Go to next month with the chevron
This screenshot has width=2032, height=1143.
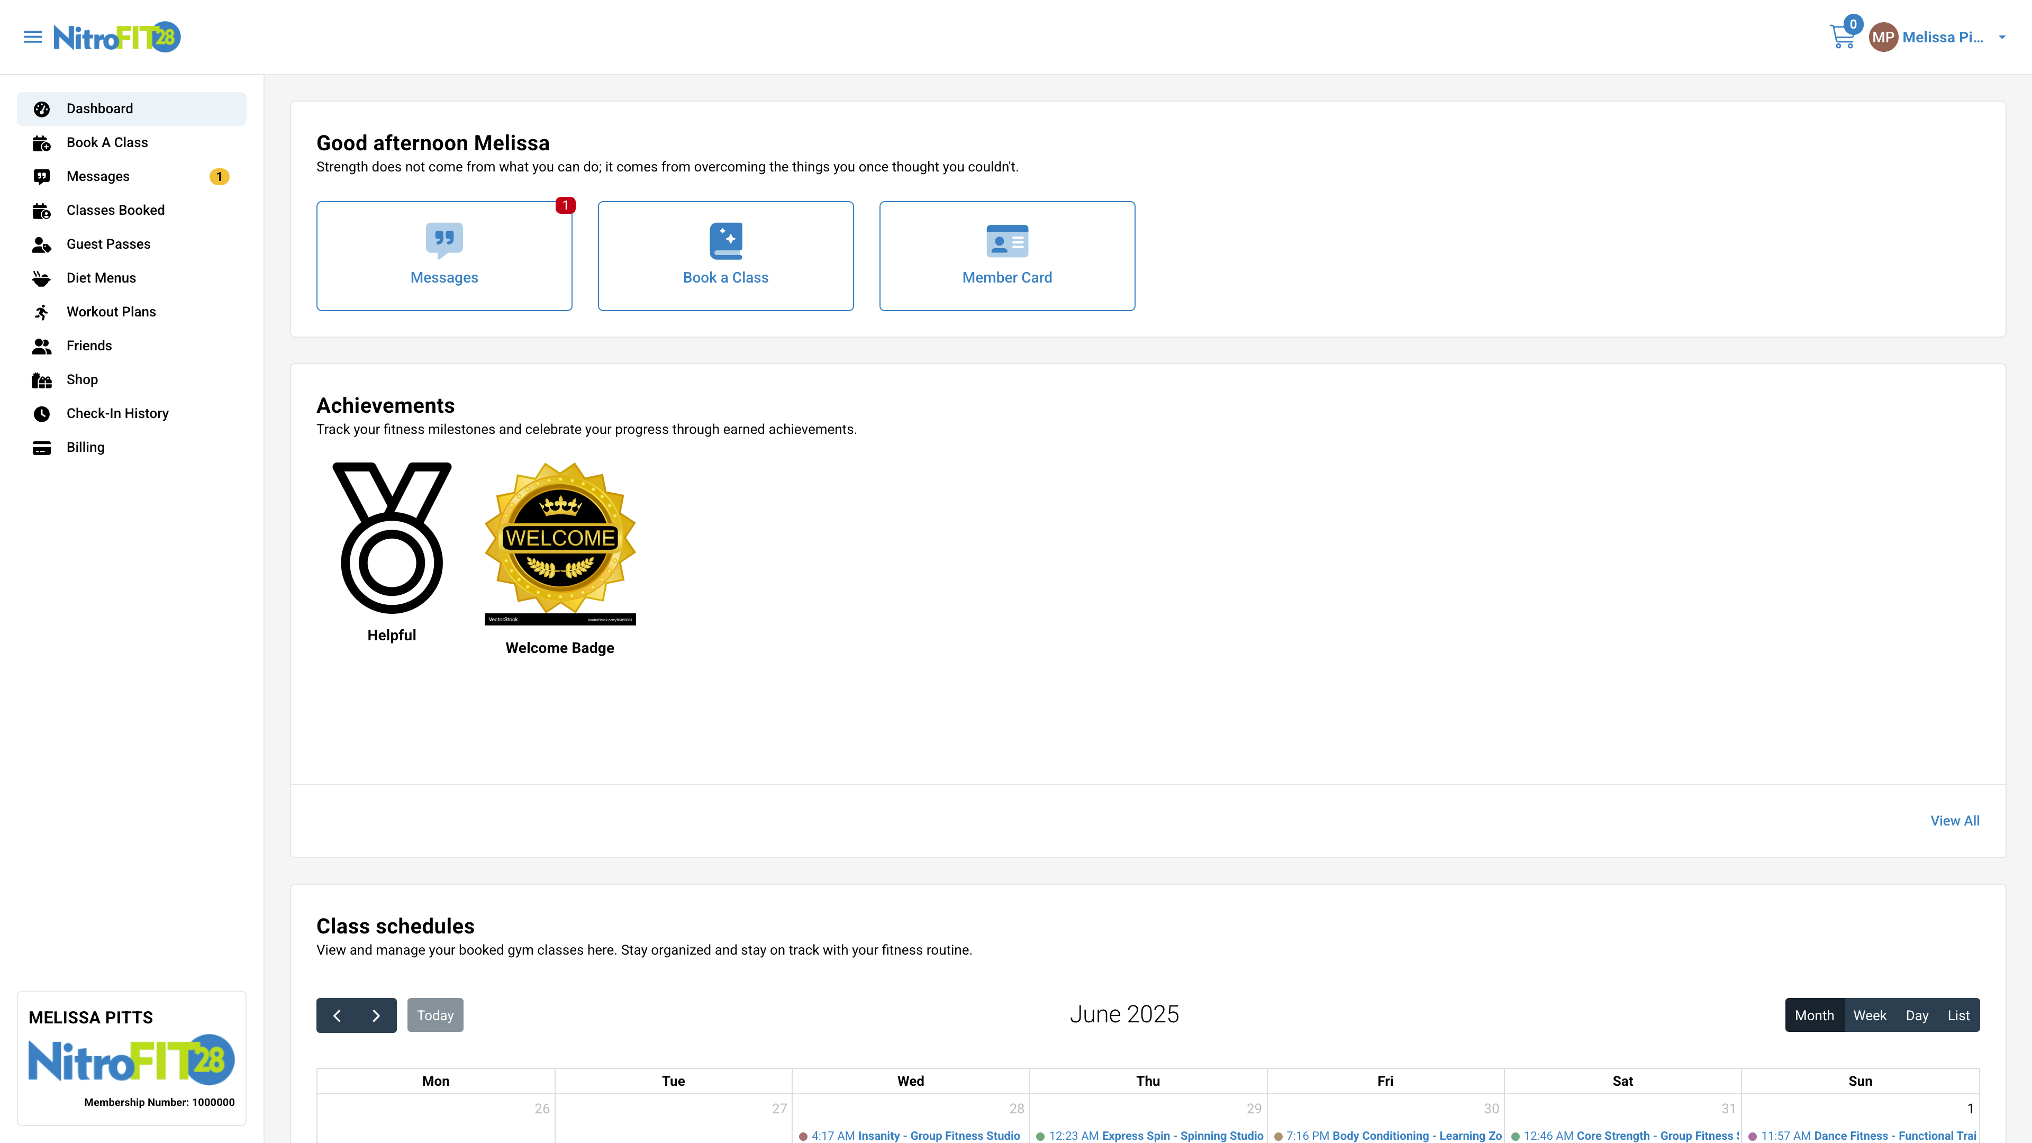pos(376,1015)
